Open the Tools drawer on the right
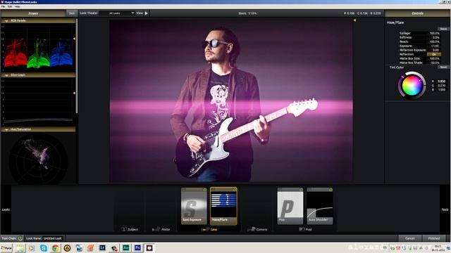The width and height of the screenshot is (451, 253). click(445, 209)
